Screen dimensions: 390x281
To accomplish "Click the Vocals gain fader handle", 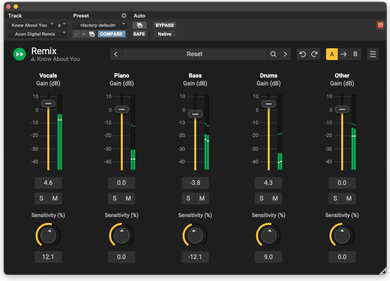I will pos(48,104).
